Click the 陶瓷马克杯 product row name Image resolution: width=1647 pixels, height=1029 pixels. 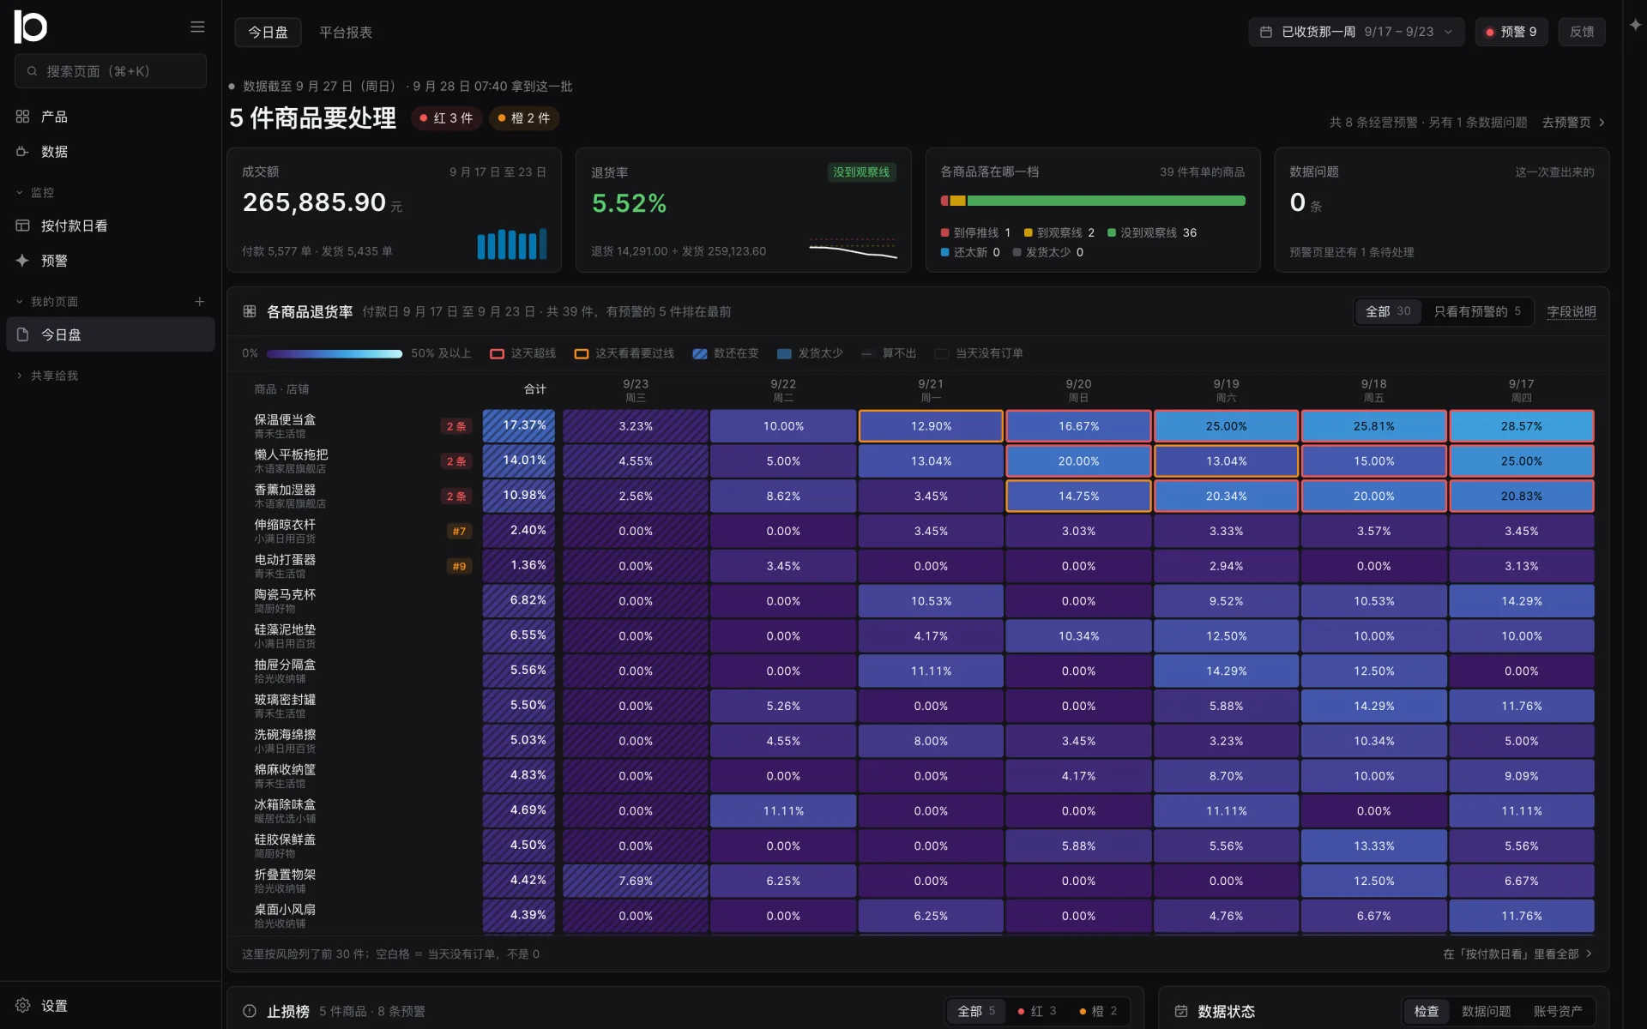click(285, 594)
